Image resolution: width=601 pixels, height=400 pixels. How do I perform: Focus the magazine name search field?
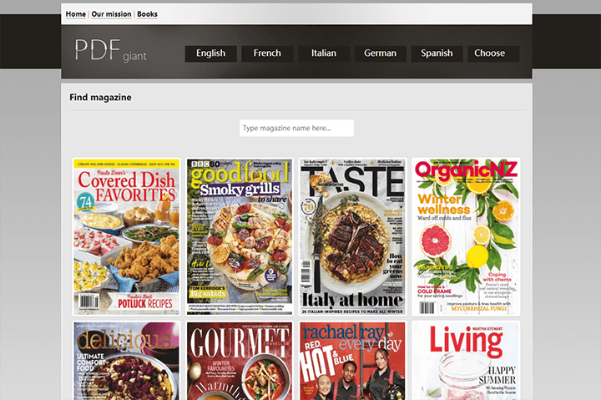296,128
